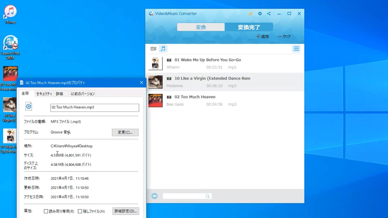Viewport: 388px width, 218px height.
Task: Close the mp3 properties dialog
Action: coord(141,82)
